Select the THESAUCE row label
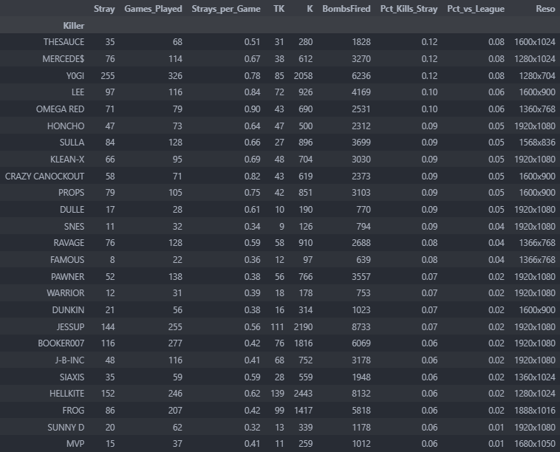 (x=64, y=42)
